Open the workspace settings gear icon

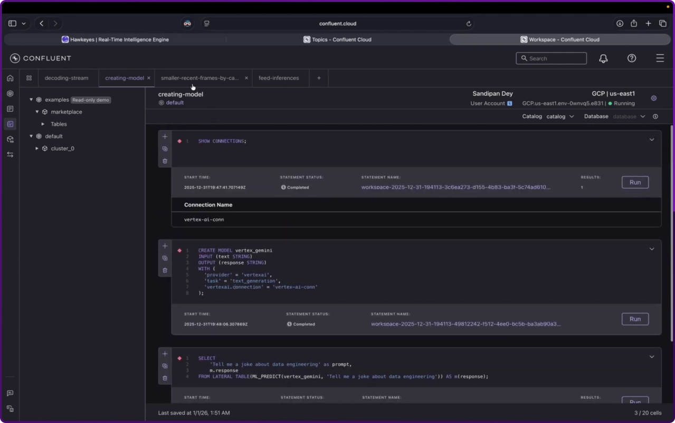654,99
